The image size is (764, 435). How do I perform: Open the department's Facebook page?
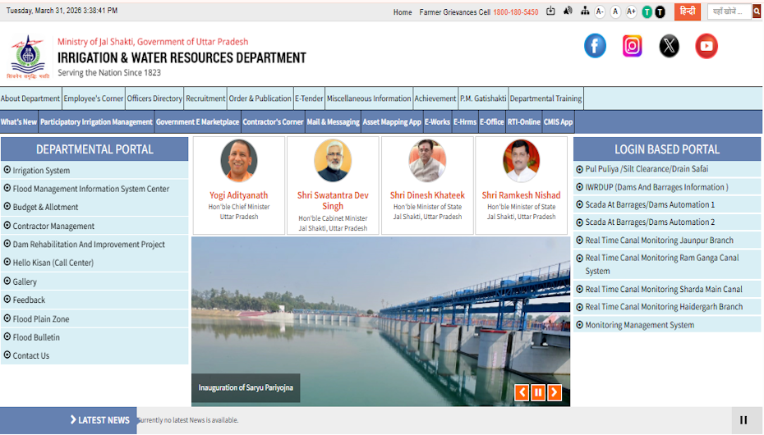click(x=595, y=46)
